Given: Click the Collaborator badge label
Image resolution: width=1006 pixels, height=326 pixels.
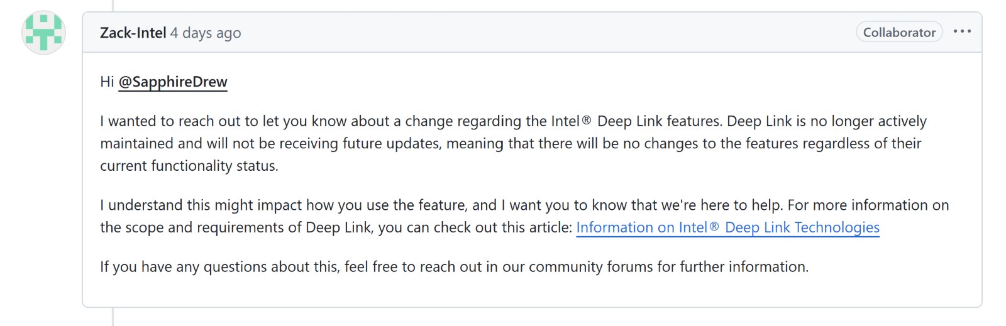Looking at the screenshot, I should tap(899, 32).
